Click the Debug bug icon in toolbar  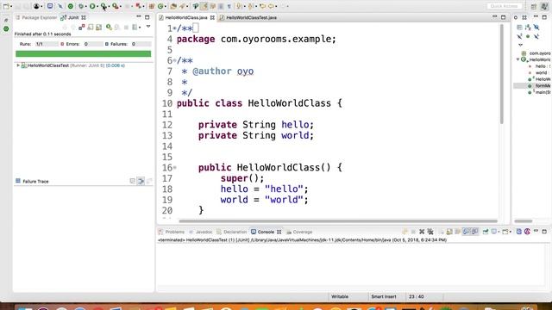pyautogui.click(x=80, y=6)
